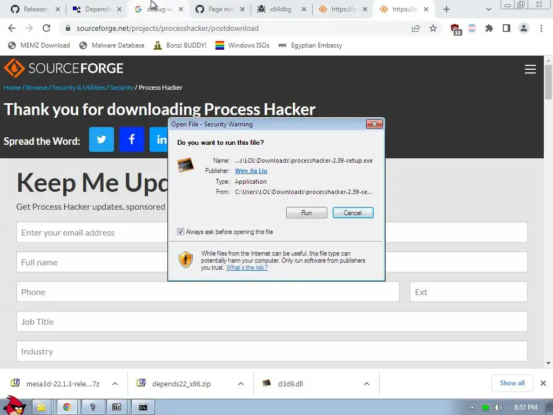The width and height of the screenshot is (553, 415).
Task: Switch to the first SourceForge https tab
Action: pyautogui.click(x=342, y=9)
